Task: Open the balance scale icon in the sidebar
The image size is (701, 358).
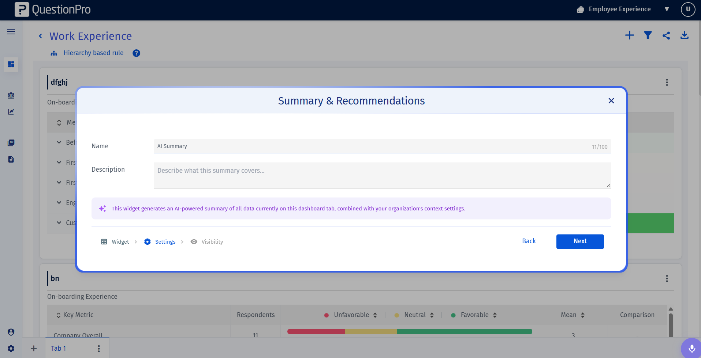Action: (x=11, y=95)
